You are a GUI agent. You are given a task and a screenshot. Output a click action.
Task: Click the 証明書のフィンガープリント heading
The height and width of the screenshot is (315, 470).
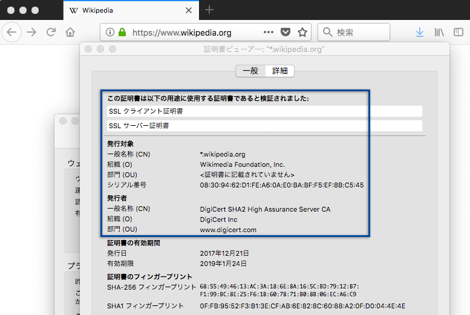[x=149, y=277]
